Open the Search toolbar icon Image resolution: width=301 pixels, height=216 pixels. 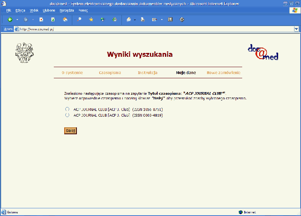(x=79, y=19)
